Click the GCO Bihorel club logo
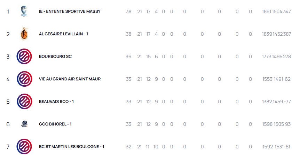292x156 pixels. coord(24,124)
